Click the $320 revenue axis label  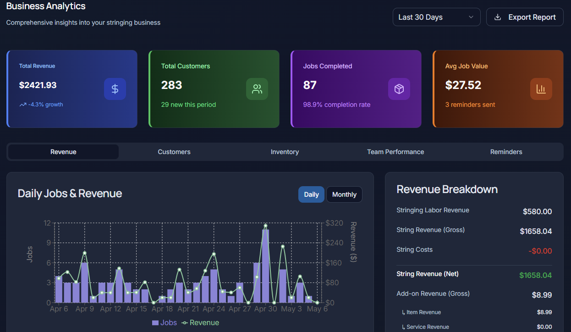[334, 223]
